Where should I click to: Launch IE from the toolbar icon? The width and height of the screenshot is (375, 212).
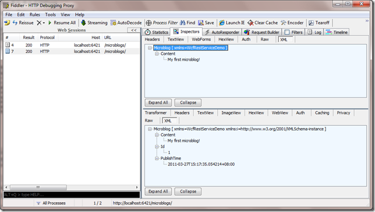pos(222,23)
